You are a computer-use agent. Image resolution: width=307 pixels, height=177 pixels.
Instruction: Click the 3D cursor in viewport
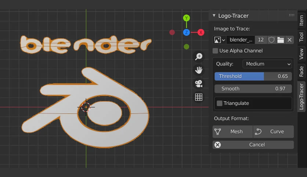point(86,107)
